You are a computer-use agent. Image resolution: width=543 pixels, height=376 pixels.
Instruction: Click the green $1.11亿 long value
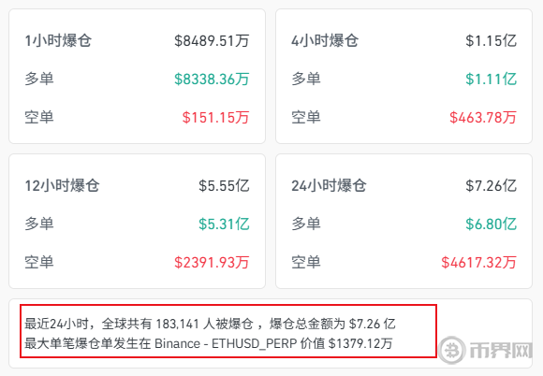(x=491, y=79)
